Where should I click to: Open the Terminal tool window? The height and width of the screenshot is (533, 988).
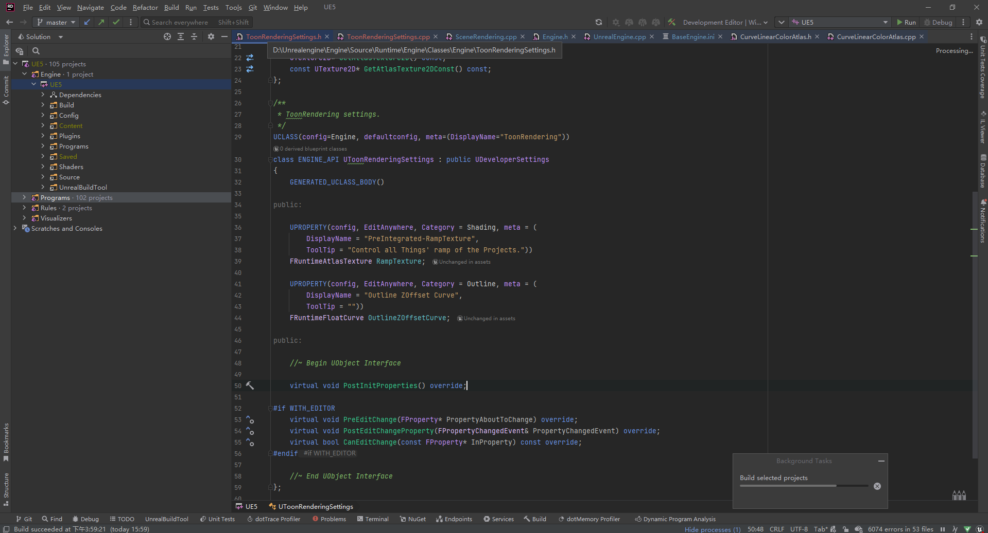(372, 519)
